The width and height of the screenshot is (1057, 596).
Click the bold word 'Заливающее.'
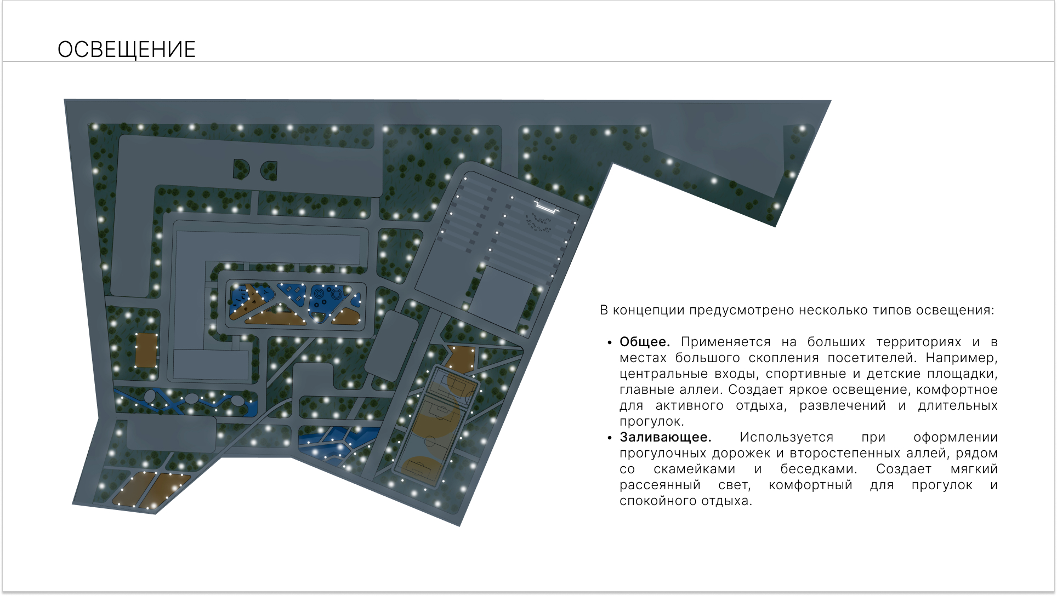666,437
